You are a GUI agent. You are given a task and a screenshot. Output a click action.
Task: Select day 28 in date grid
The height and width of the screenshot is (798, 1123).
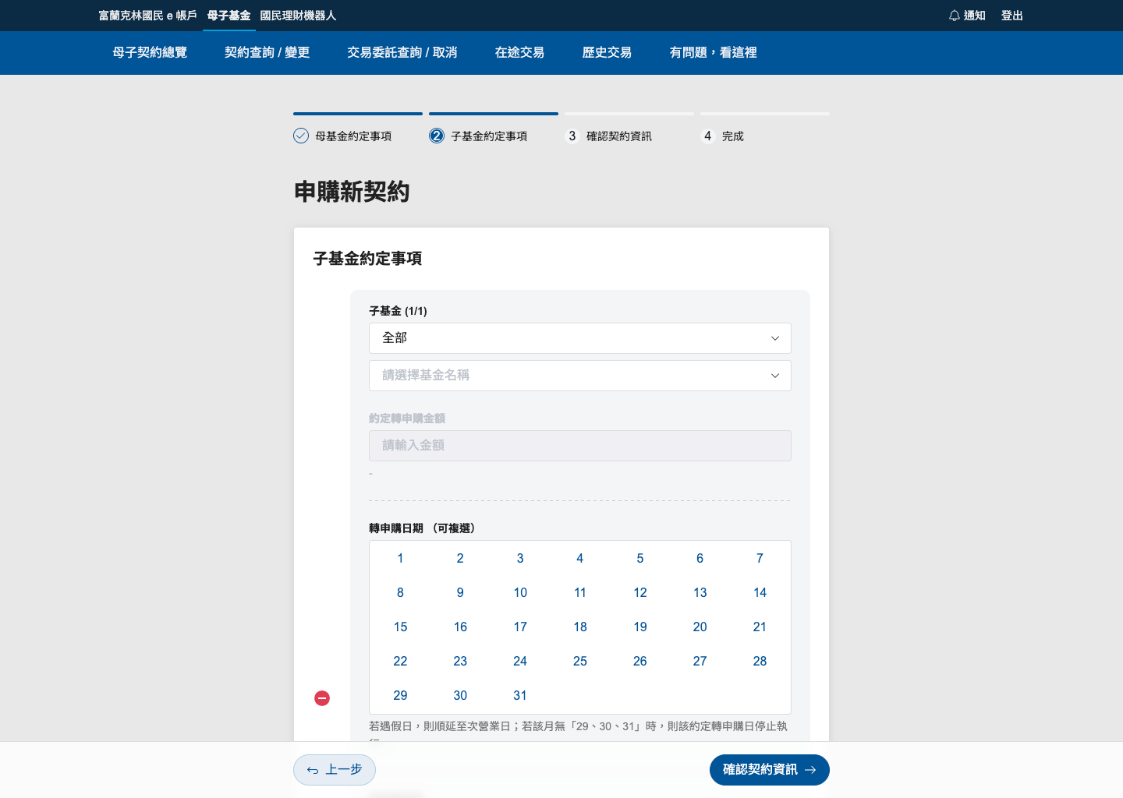[x=760, y=661]
